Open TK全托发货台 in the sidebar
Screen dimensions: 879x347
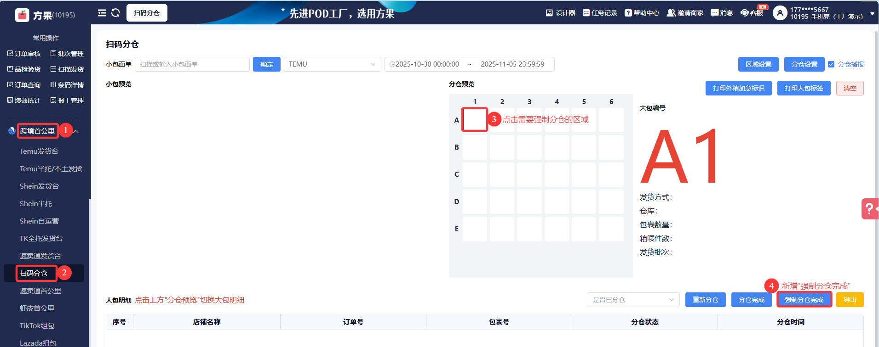[x=41, y=239]
